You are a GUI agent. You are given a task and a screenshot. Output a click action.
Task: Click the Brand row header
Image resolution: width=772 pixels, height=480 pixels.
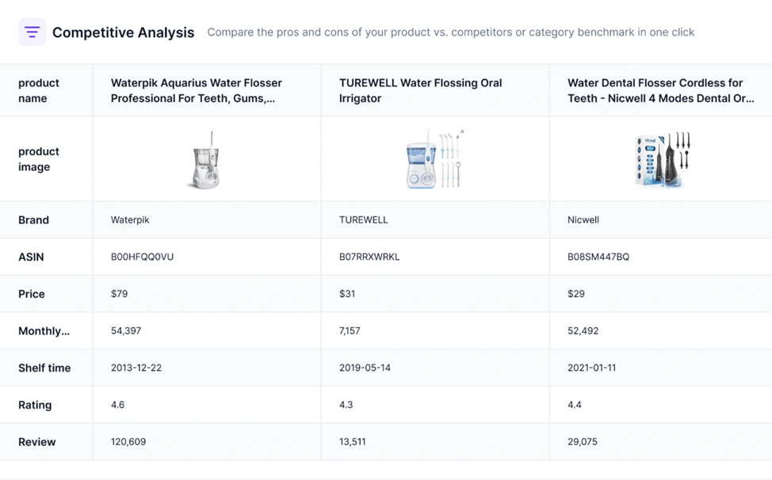coord(33,220)
